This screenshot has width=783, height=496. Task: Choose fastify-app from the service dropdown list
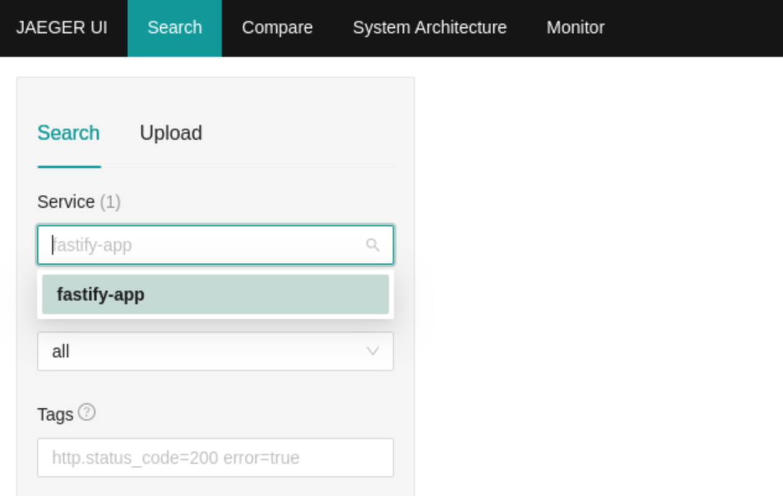tap(215, 294)
